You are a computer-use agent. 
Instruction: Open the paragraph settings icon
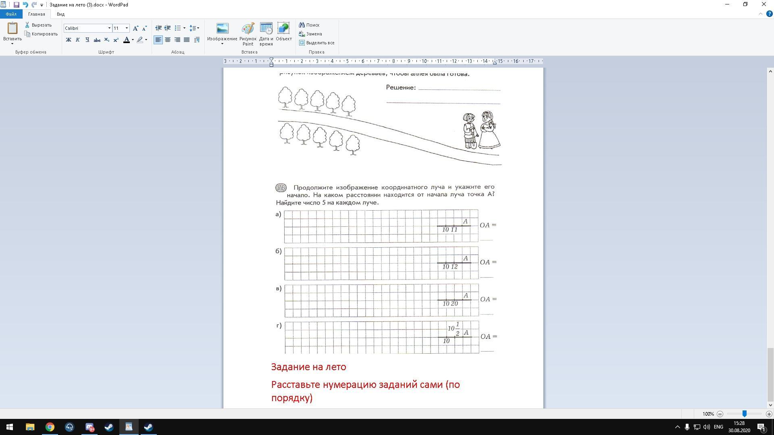(197, 40)
